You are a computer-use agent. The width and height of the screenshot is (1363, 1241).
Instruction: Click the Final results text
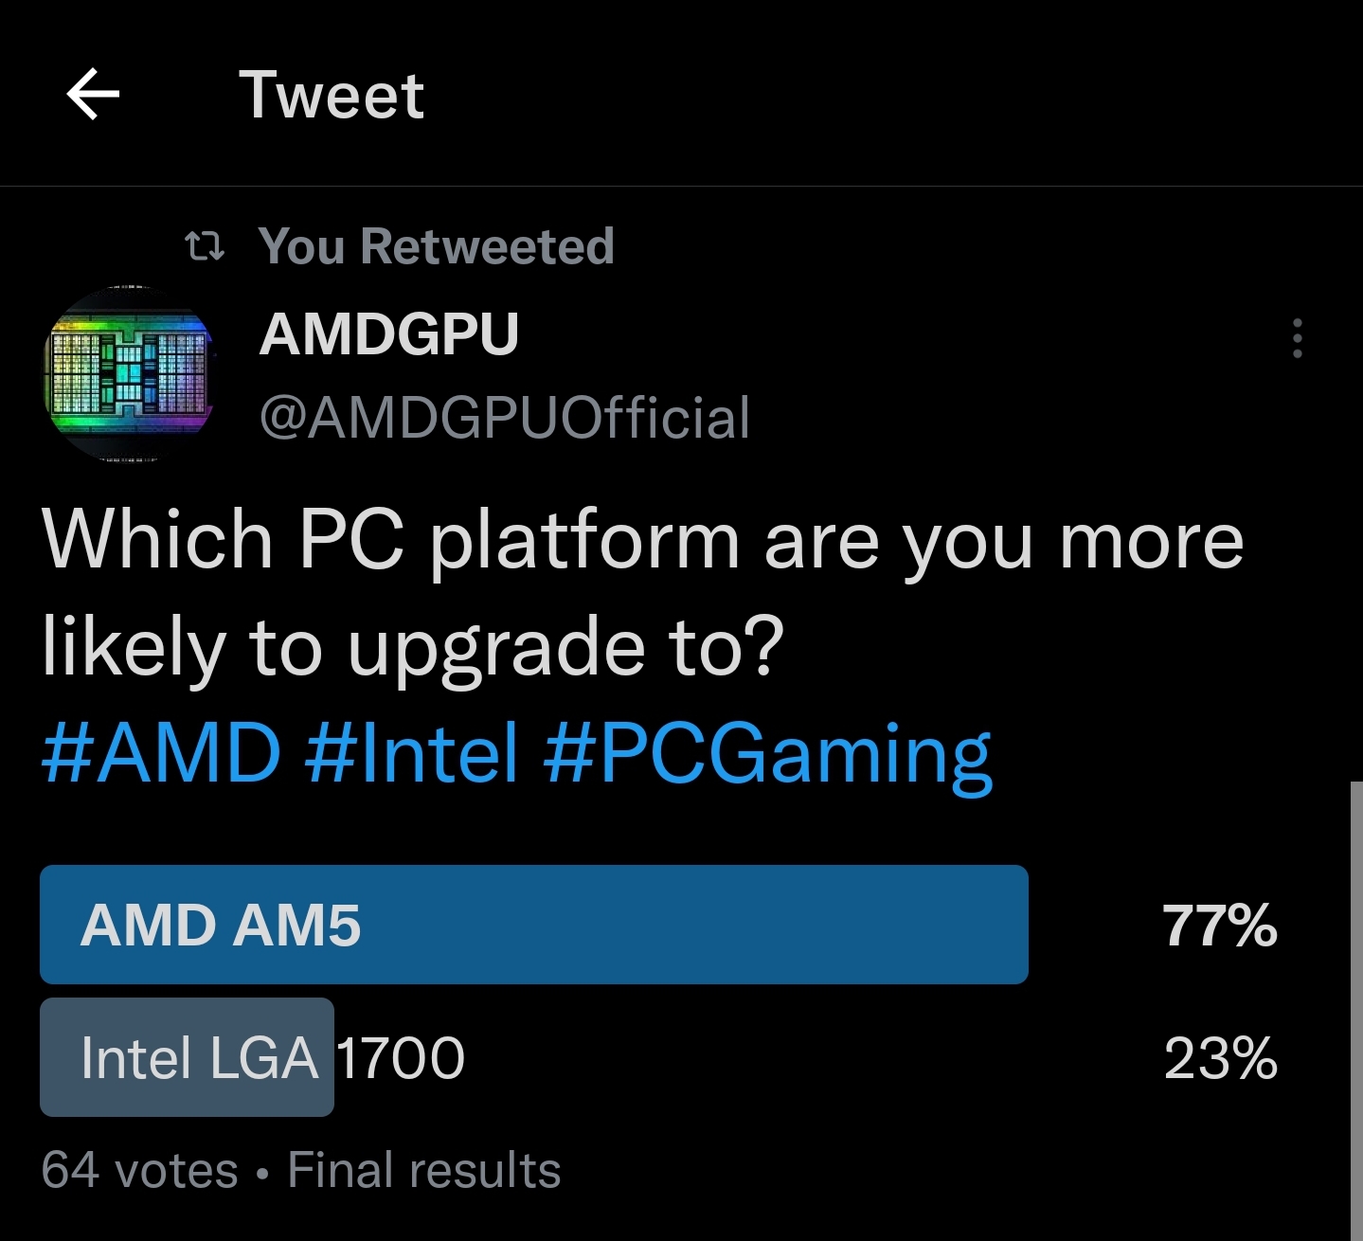click(x=424, y=1169)
